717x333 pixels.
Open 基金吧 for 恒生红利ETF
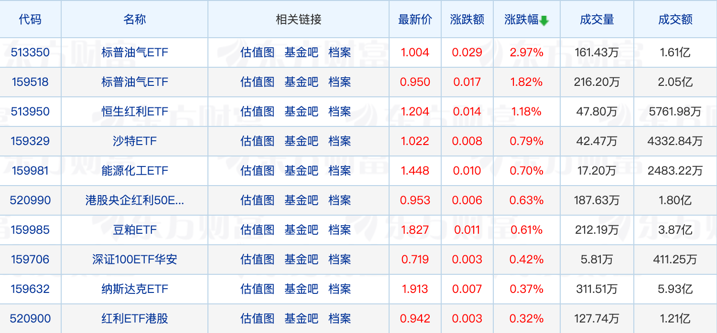pos(301,112)
